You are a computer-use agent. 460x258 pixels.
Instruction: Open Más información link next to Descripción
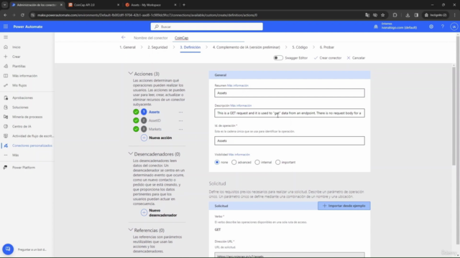[241, 105]
